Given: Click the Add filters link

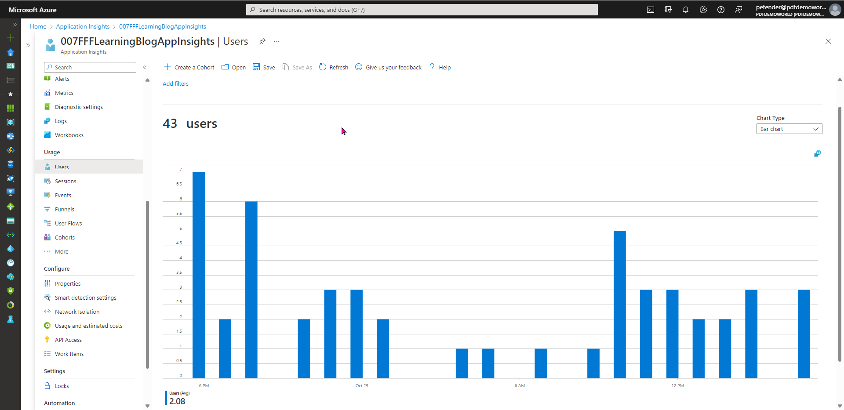Looking at the screenshot, I should click(175, 83).
